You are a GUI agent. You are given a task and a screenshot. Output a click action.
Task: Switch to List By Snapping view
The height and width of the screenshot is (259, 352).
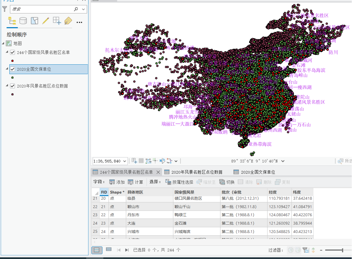[57, 21]
